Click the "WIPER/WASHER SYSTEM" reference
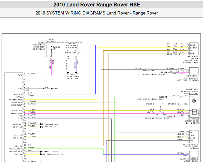The image size is (203, 162). pos(53,154)
